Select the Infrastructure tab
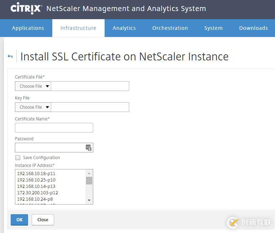The image size is (275, 233). tap(78, 28)
